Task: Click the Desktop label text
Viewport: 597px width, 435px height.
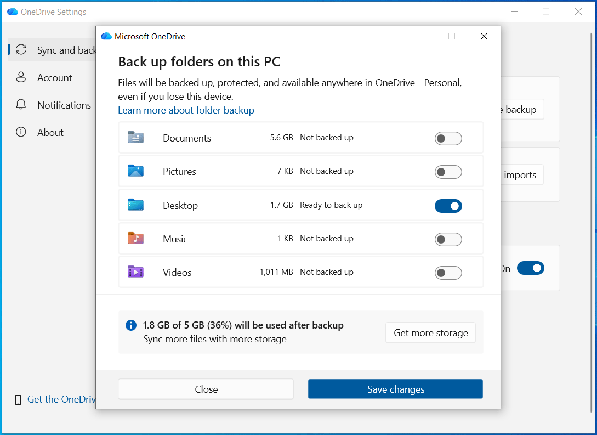Action: coord(180,205)
